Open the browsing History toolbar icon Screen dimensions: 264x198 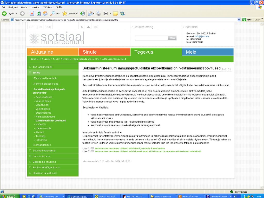82,13
